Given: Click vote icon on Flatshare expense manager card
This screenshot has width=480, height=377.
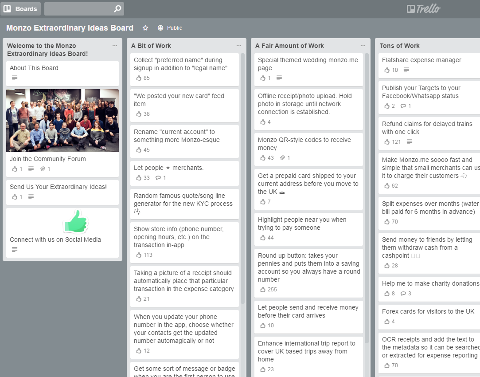Looking at the screenshot, I should coord(387,70).
